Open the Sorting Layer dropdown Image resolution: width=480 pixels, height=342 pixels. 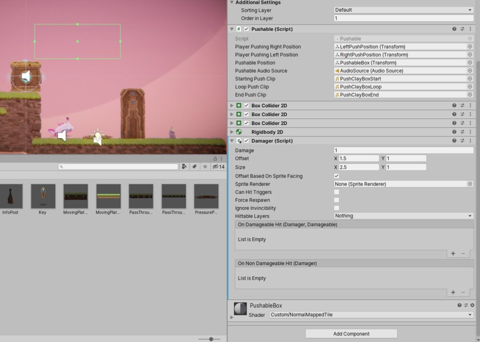coord(403,10)
